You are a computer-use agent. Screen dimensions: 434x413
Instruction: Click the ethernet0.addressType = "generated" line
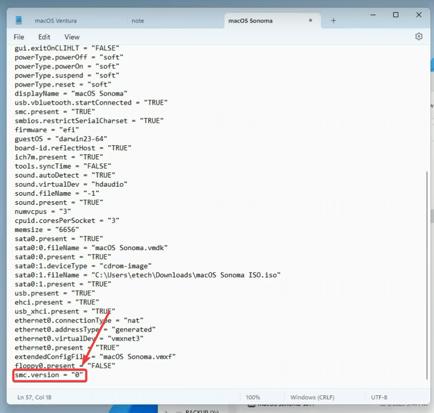tap(85, 329)
